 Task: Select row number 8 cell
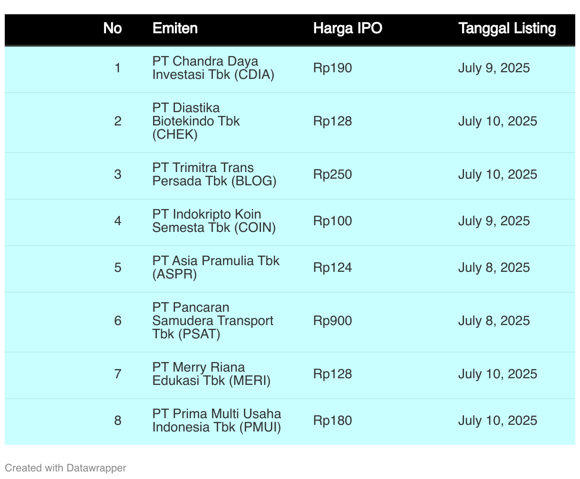click(117, 421)
